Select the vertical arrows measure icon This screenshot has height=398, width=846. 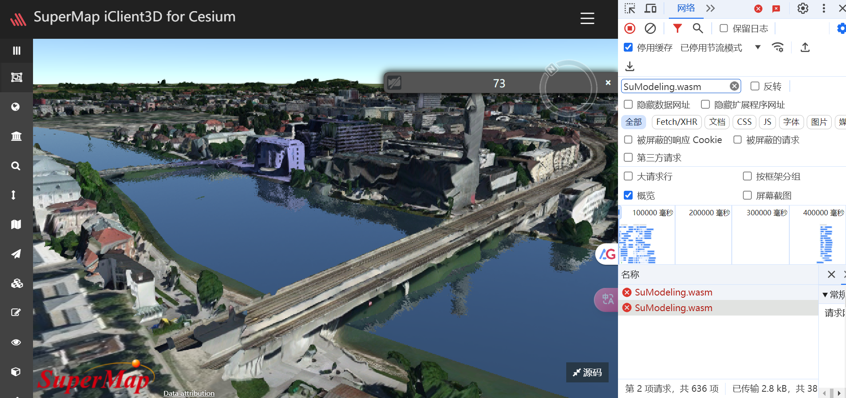click(13, 195)
